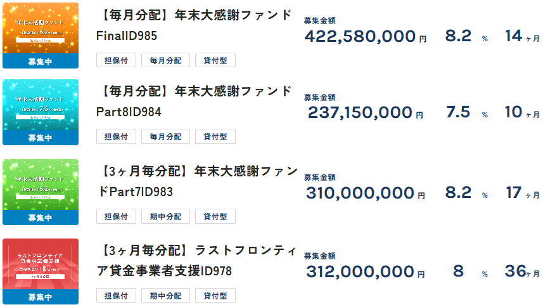Open the red ラストフロンティア fund thumbnail

pos(41,264)
